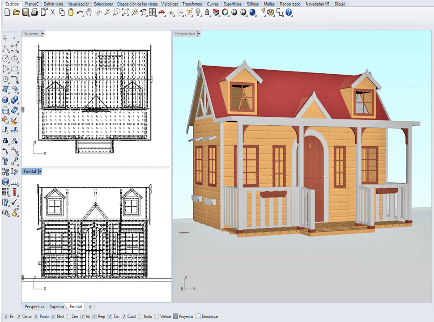This screenshot has height=322, width=434.
Task: Click the Frontal viewport title label
Action: pyautogui.click(x=30, y=172)
